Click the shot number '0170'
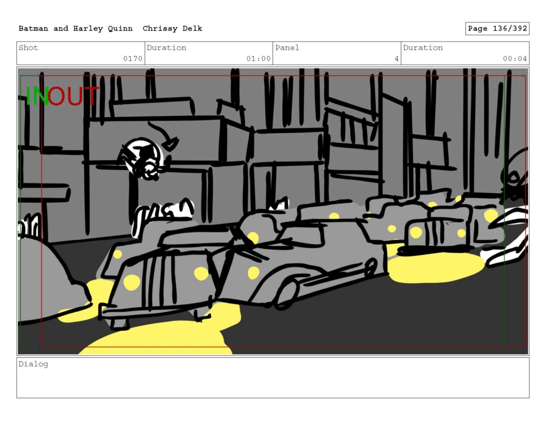Viewport: 546px width, 423px height. pos(133,59)
